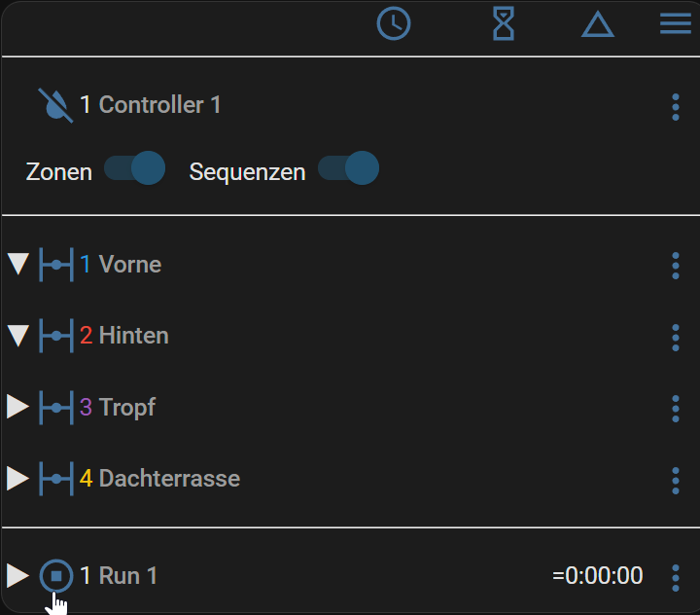Click the valve icon next to Vorne
Viewport: 700px width, 615px height.
[56, 265]
